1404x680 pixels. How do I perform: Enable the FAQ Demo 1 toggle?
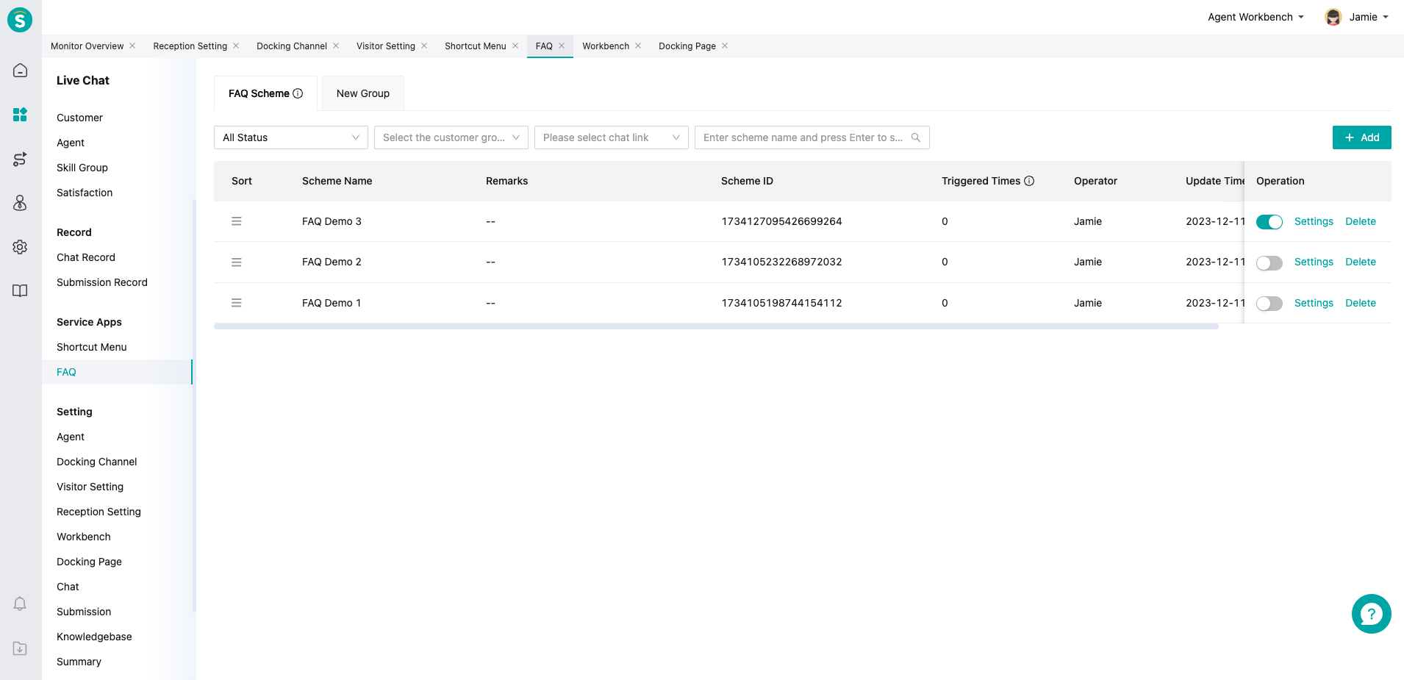tap(1269, 304)
